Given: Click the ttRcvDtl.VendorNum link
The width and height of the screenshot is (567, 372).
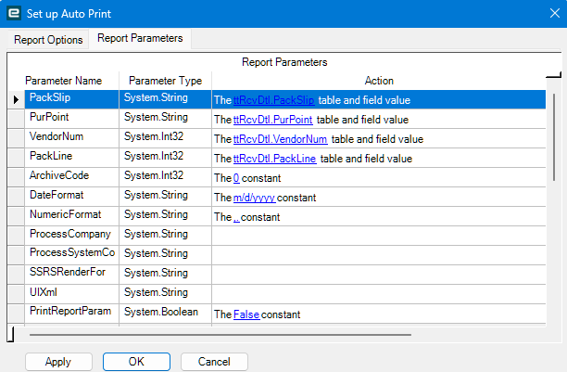Looking at the screenshot, I should (x=280, y=139).
